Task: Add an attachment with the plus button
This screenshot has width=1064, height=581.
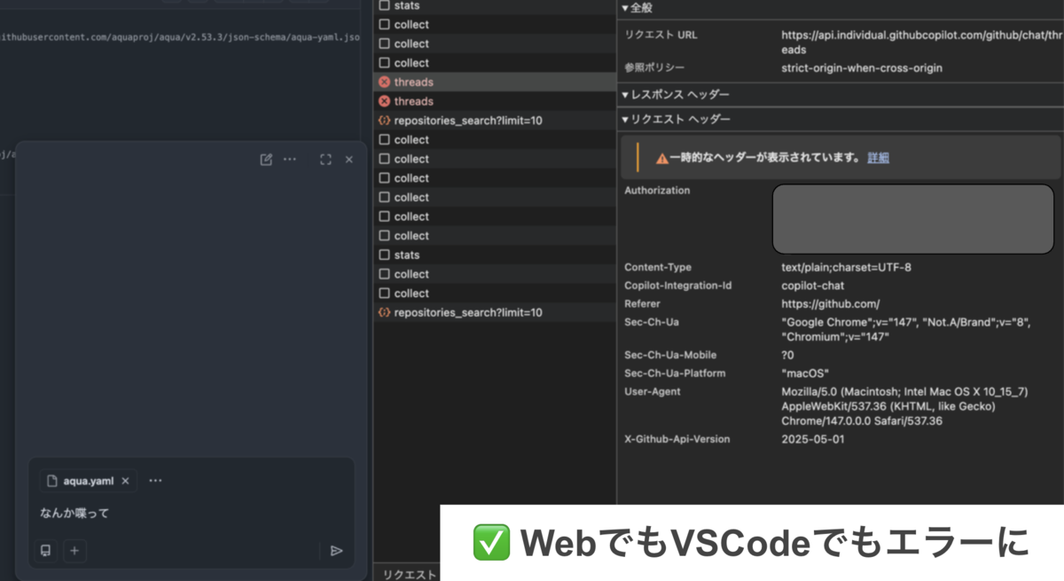Action: coord(74,551)
